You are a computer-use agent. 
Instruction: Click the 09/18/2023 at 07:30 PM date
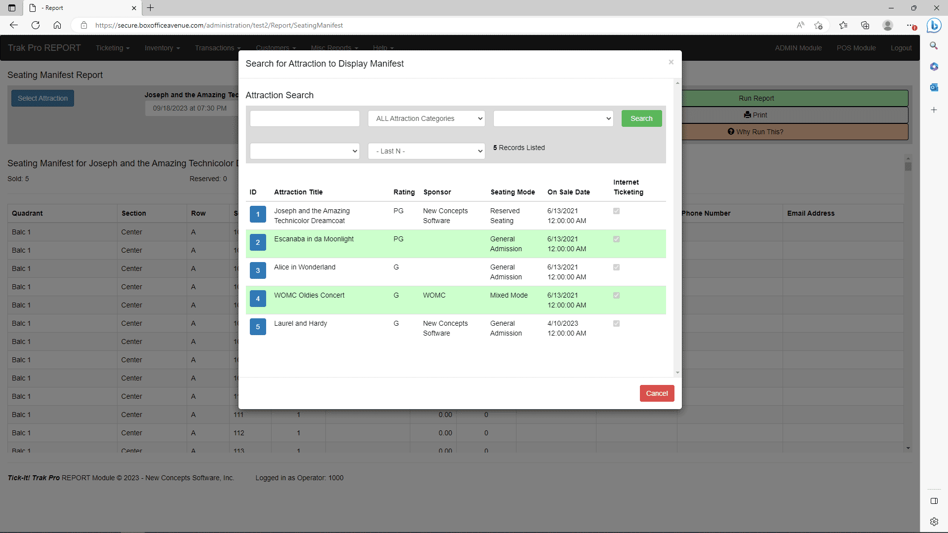pos(190,108)
